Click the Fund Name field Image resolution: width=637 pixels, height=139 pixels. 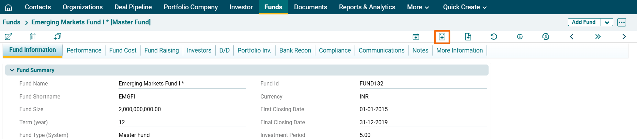(182, 84)
